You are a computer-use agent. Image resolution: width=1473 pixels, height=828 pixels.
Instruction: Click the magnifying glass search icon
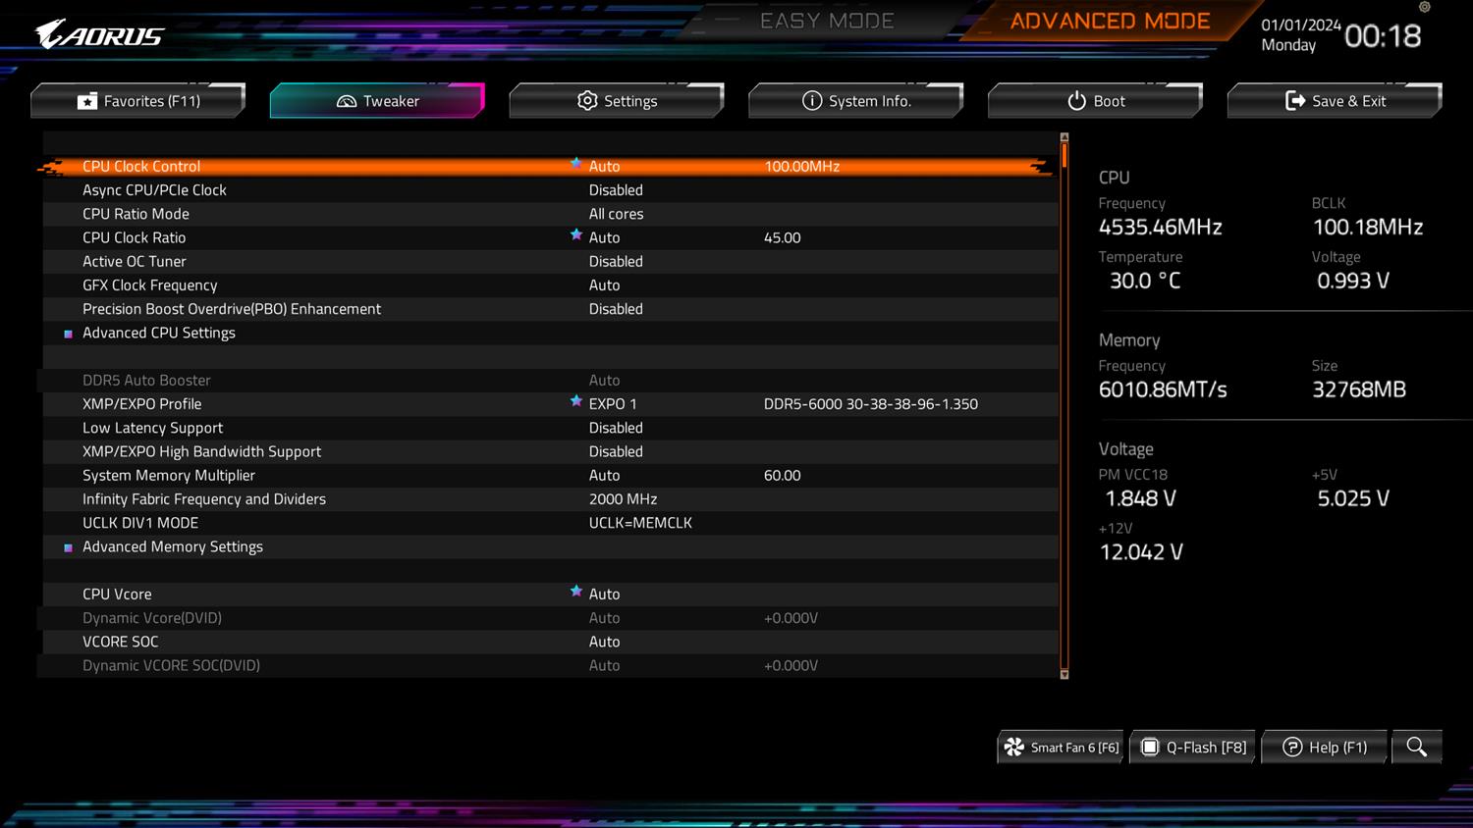point(1416,747)
